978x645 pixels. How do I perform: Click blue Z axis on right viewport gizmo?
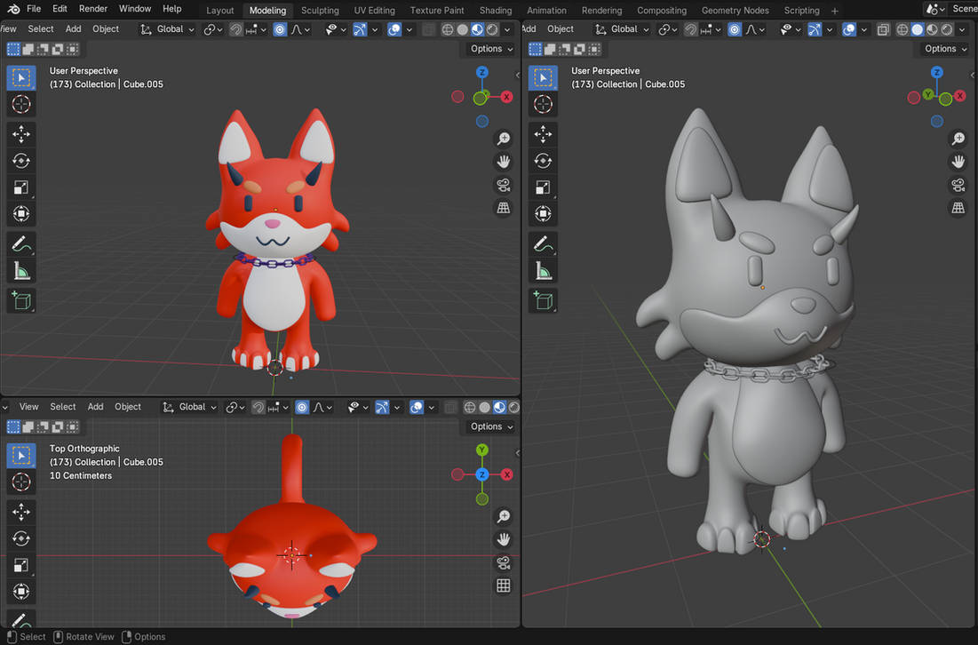(936, 72)
